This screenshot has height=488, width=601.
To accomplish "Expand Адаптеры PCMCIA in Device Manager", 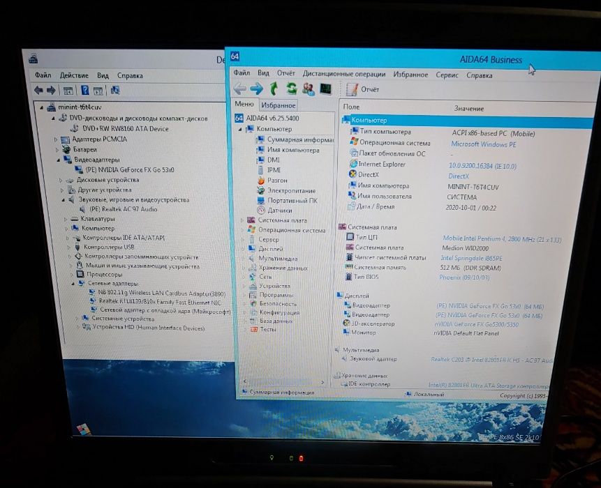I will 55,139.
